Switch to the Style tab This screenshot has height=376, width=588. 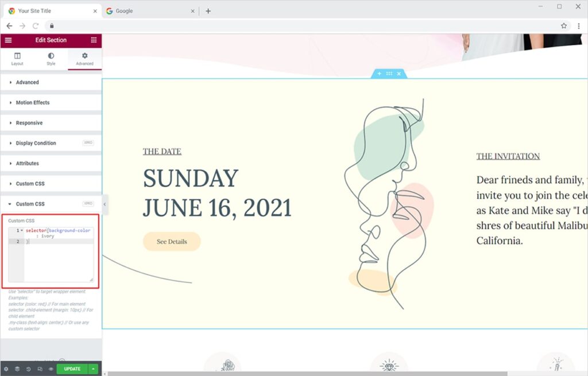[x=51, y=59]
